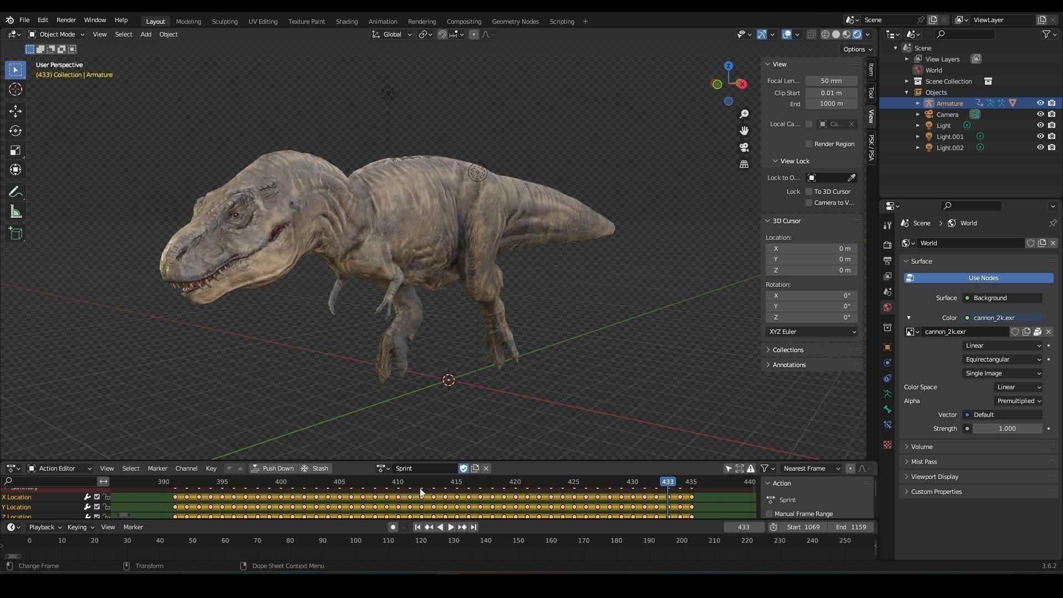Select the Measure ruler tool
This screenshot has width=1063, height=598.
point(16,212)
